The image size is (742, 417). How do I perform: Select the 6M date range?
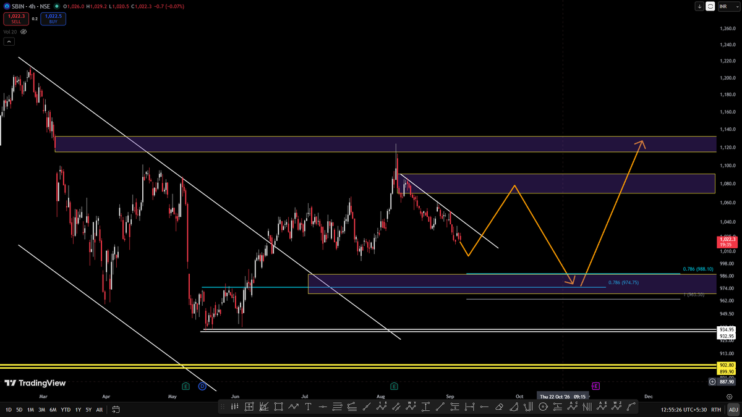click(53, 410)
